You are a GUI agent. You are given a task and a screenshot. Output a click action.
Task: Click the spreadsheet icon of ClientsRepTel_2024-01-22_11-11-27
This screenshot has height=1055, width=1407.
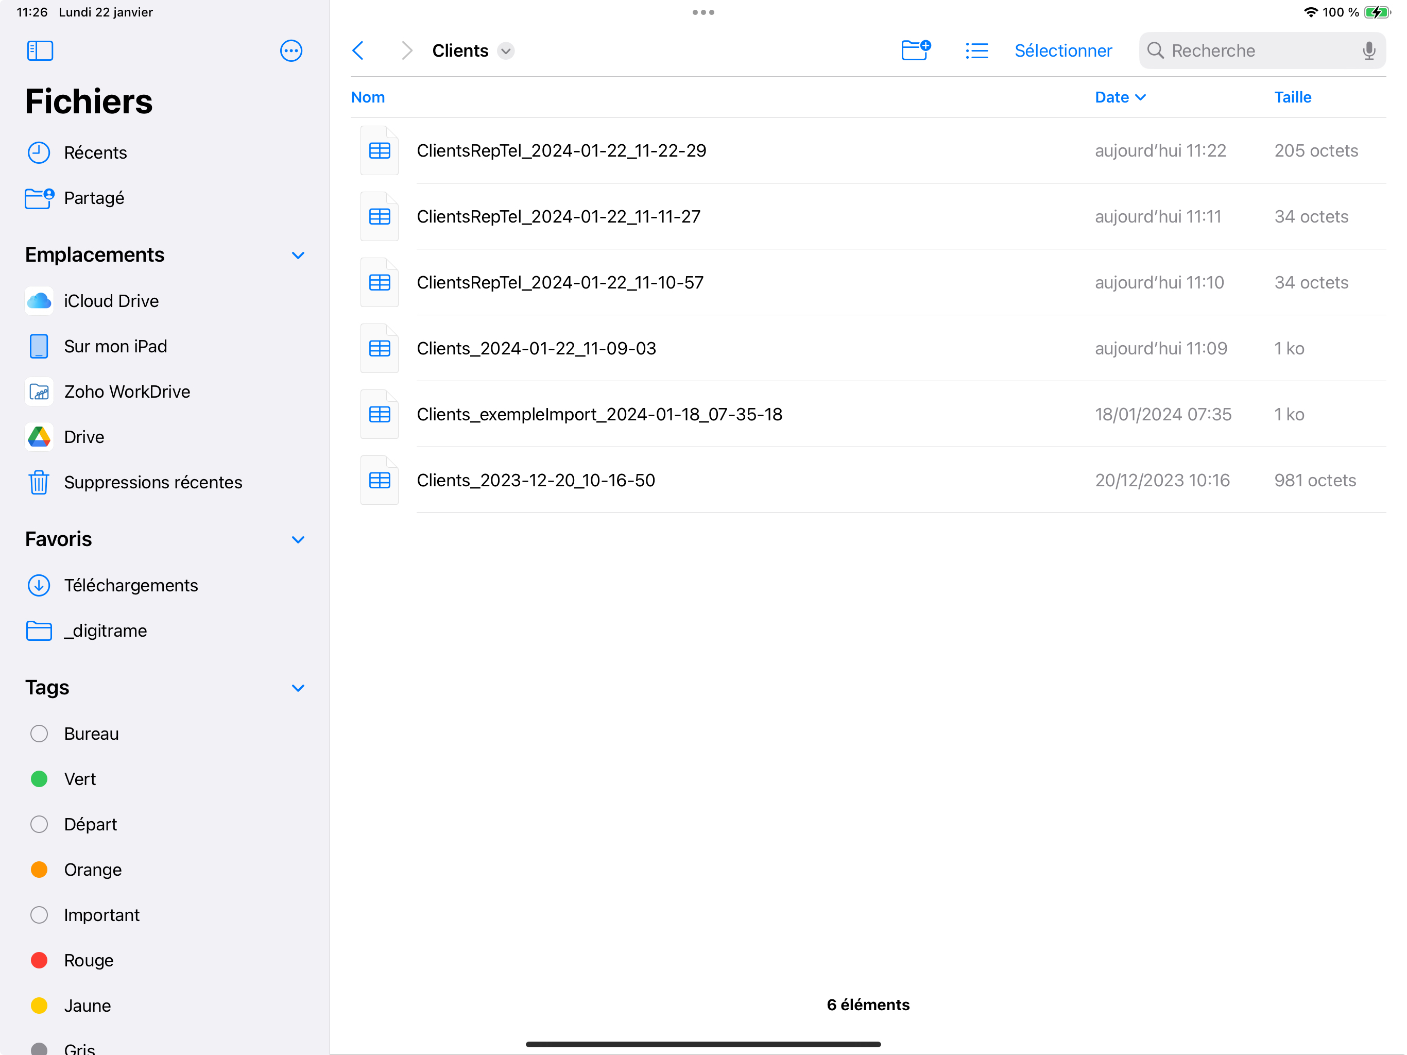click(x=379, y=216)
